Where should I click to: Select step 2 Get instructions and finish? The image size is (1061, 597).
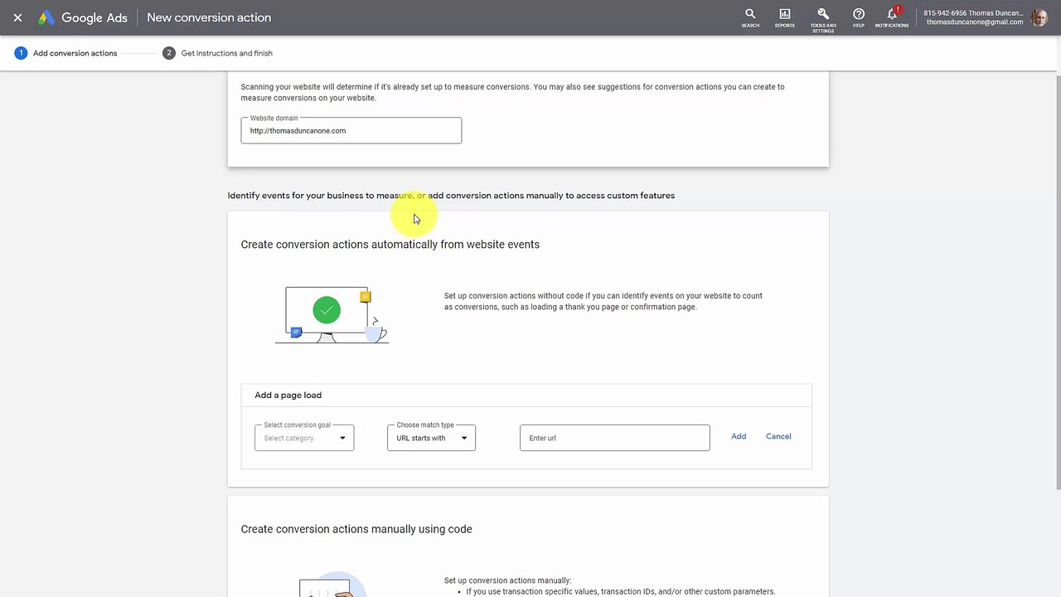217,53
